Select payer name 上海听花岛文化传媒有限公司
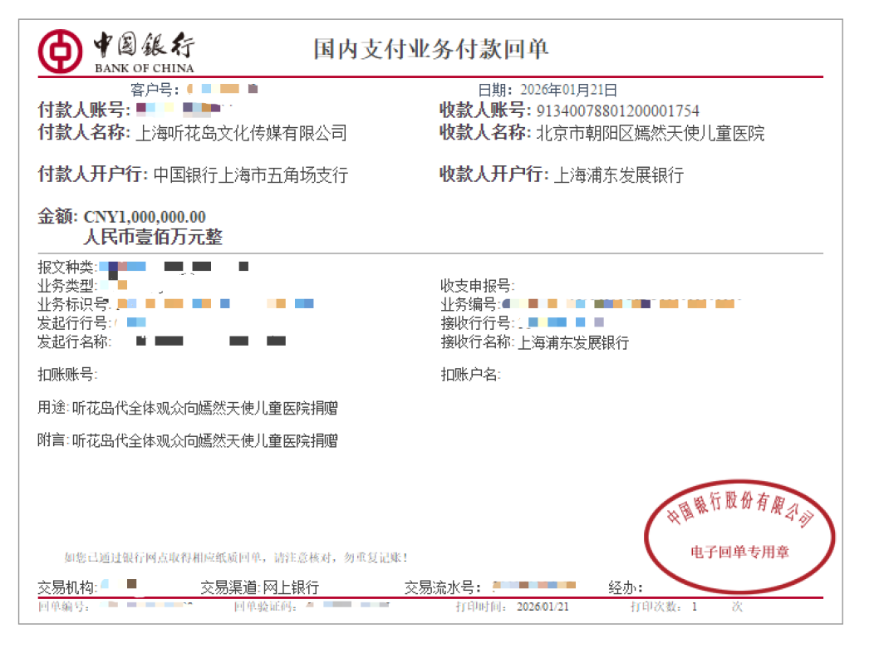The width and height of the screenshot is (884, 663). (x=240, y=133)
